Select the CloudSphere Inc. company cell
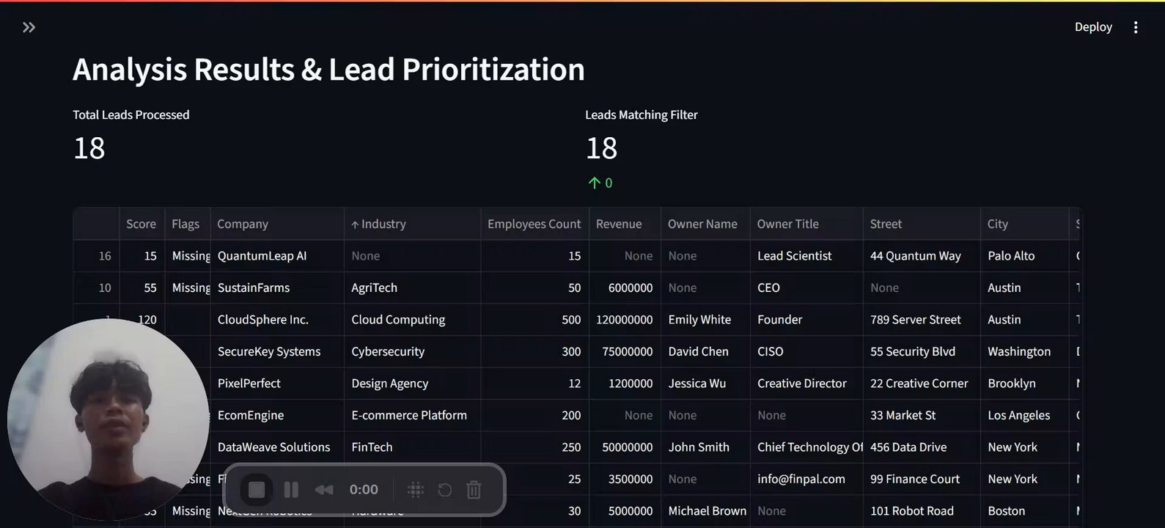The image size is (1165, 528). tap(263, 320)
